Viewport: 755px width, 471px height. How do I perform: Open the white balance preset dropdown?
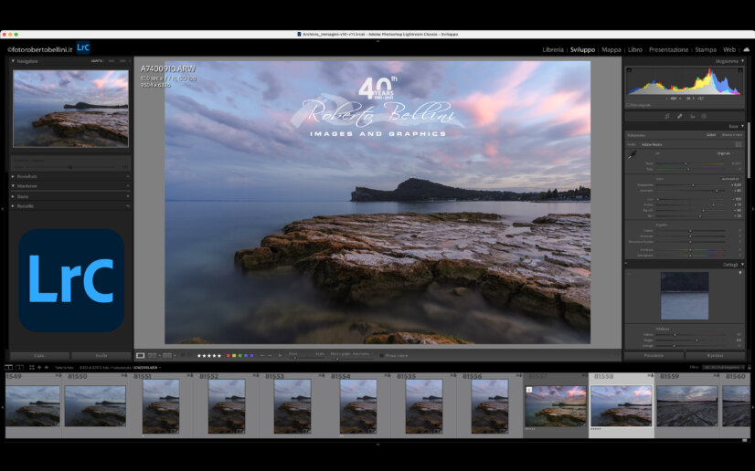[x=724, y=153]
